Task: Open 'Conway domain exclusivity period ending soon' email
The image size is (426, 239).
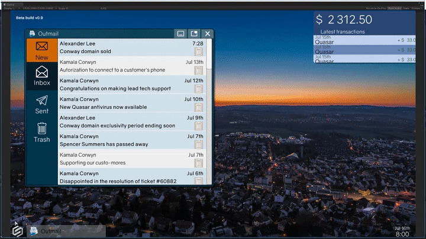Action: (x=117, y=125)
